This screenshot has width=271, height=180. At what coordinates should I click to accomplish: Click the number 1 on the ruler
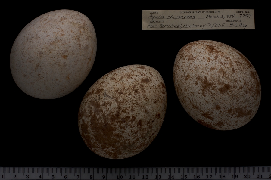(x=2, y=177)
